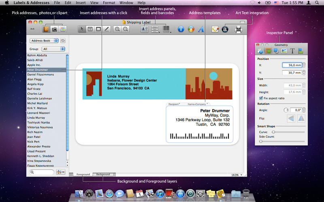This screenshot has height=202, width=324.
Task: Click the rotation Angle dial
Action: 286,110
